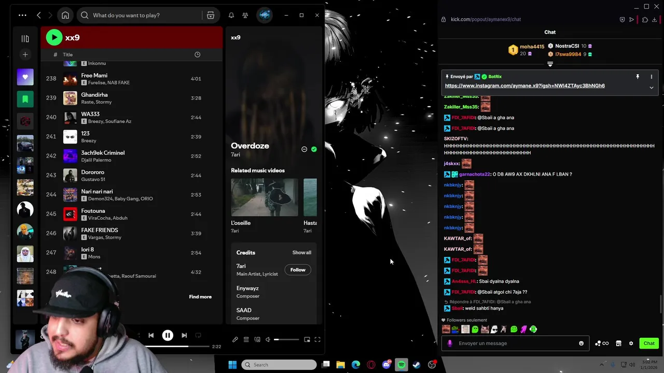Adjust the Spotify volume slider

pyautogui.click(x=286, y=340)
